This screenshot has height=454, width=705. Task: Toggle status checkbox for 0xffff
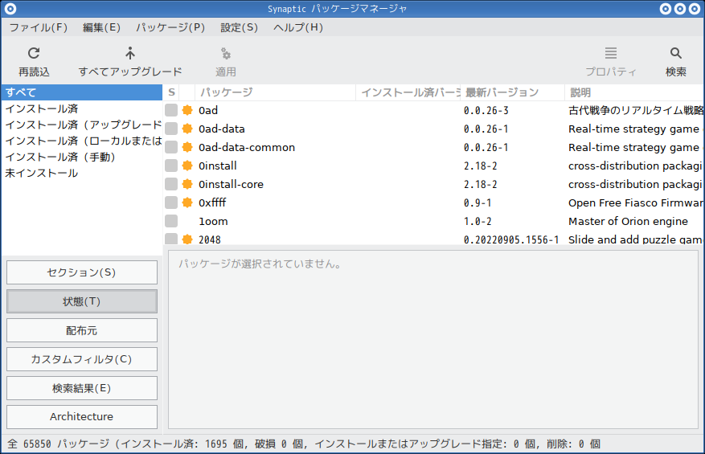coord(171,202)
